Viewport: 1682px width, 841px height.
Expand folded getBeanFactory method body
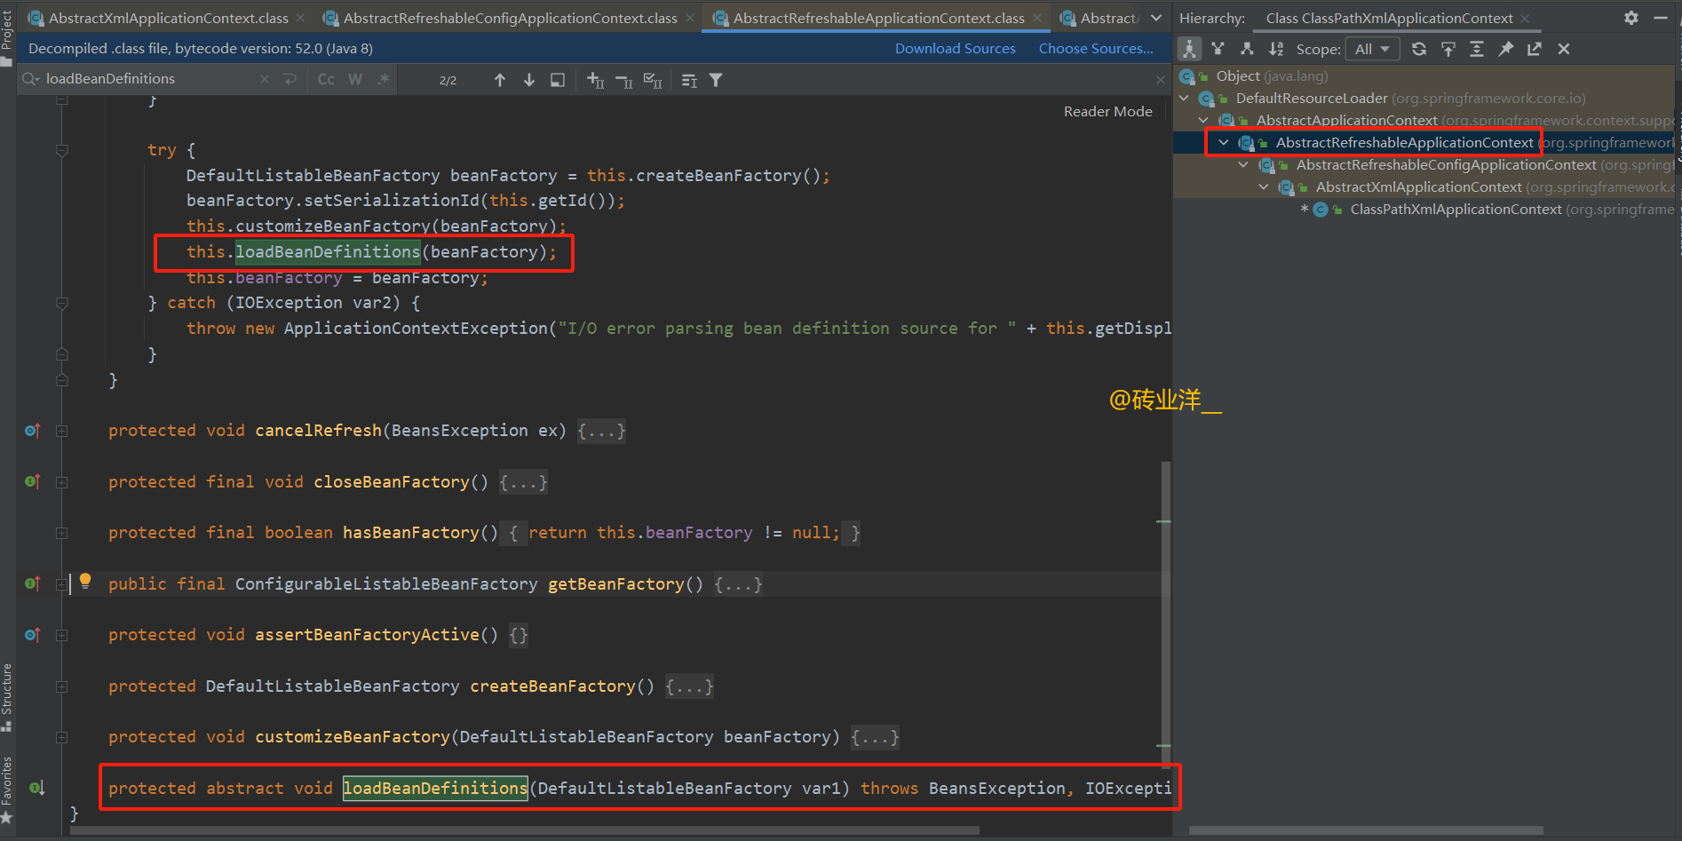(738, 584)
